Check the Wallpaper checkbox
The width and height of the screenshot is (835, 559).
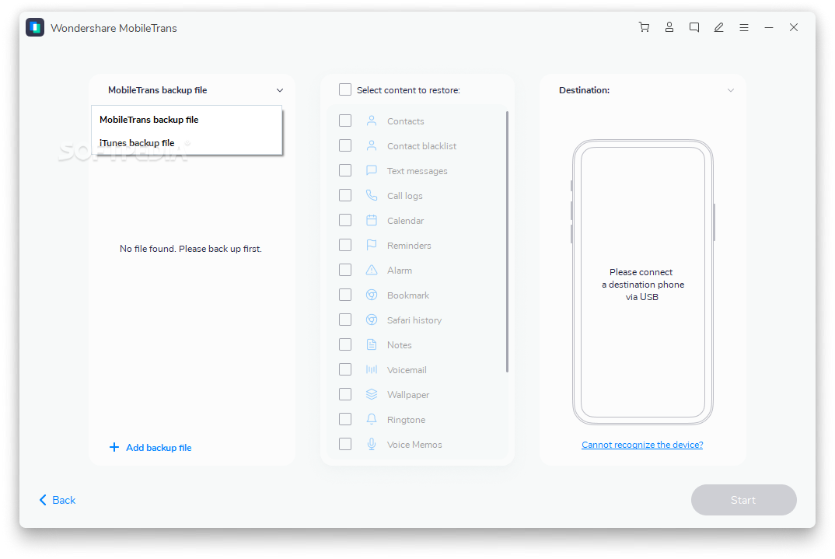[345, 394]
